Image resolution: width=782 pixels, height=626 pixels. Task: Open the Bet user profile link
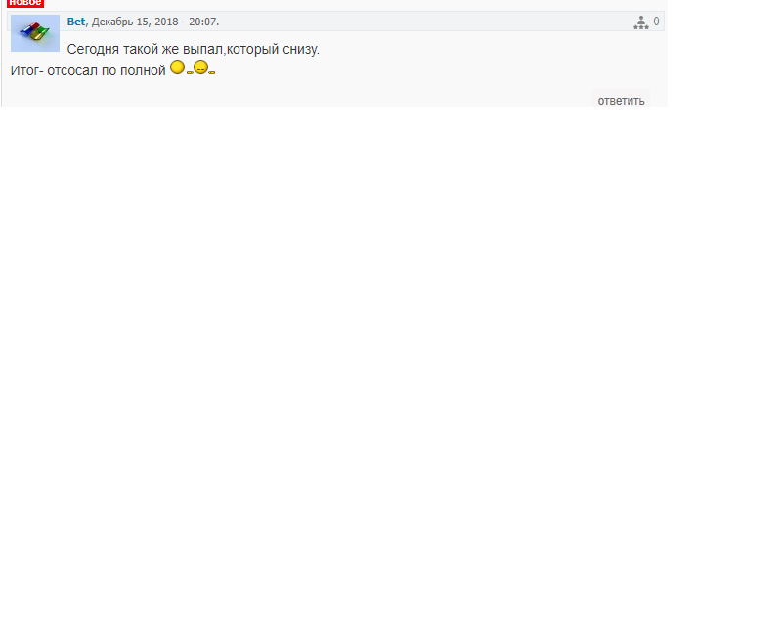[76, 22]
